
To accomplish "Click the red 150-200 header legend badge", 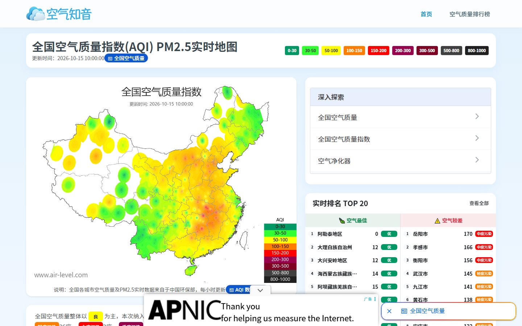I will 378,51.
